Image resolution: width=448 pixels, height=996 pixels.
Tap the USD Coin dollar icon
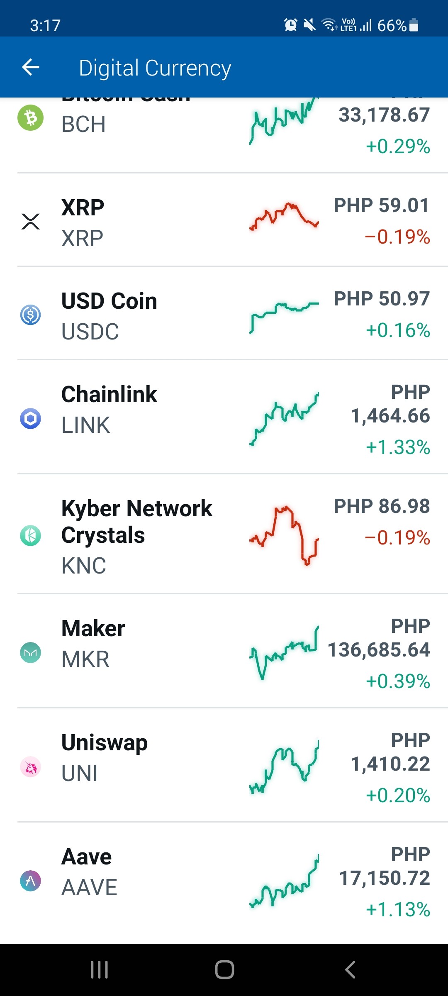click(x=30, y=315)
